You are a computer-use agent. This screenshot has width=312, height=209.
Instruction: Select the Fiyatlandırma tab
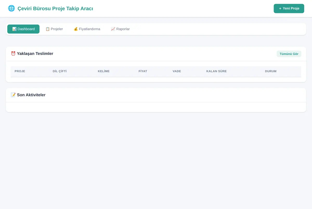tap(87, 29)
